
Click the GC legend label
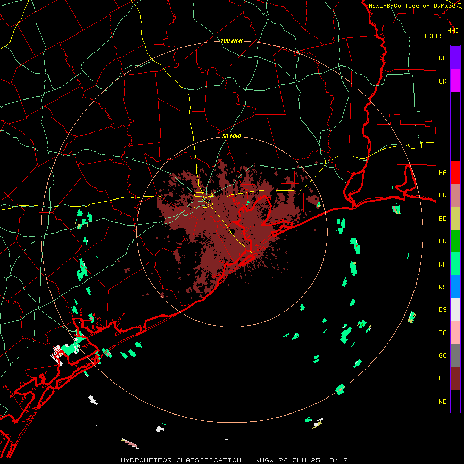pos(442,355)
